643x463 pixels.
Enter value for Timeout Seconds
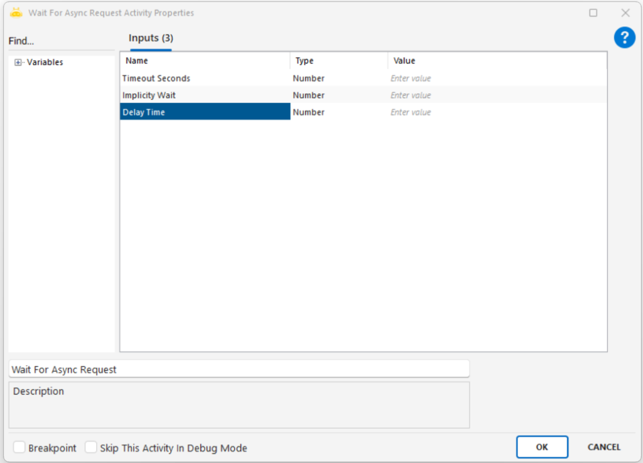[496, 78]
